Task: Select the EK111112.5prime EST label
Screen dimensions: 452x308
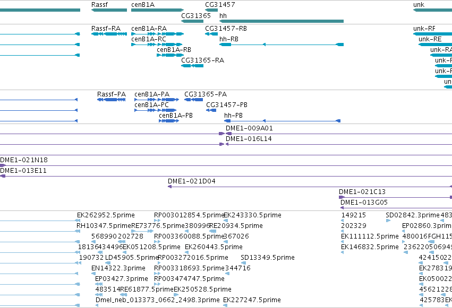Action: pyautogui.click(x=370, y=236)
